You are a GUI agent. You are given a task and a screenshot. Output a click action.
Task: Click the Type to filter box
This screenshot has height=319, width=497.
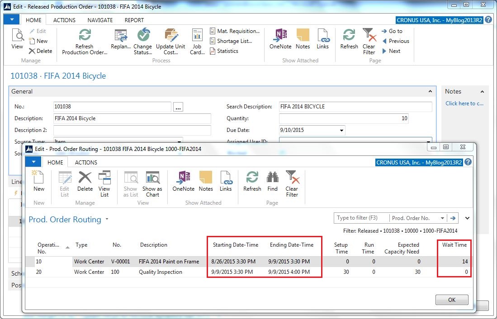[361, 218]
